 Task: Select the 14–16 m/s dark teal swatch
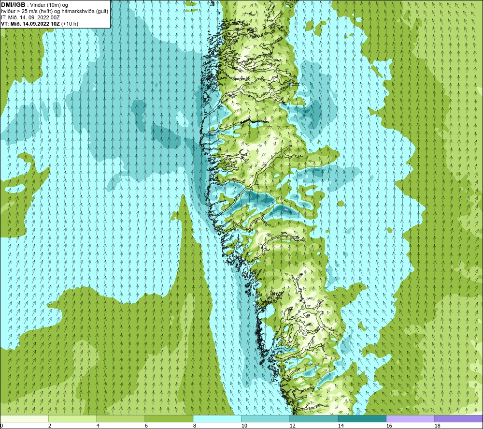362,418
